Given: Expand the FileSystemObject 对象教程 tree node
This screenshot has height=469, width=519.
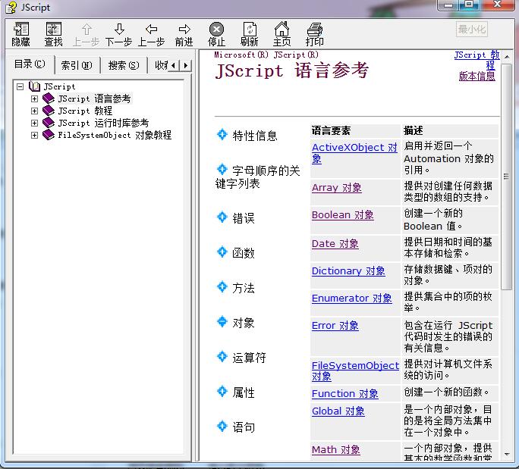Looking at the screenshot, I should coord(34,135).
